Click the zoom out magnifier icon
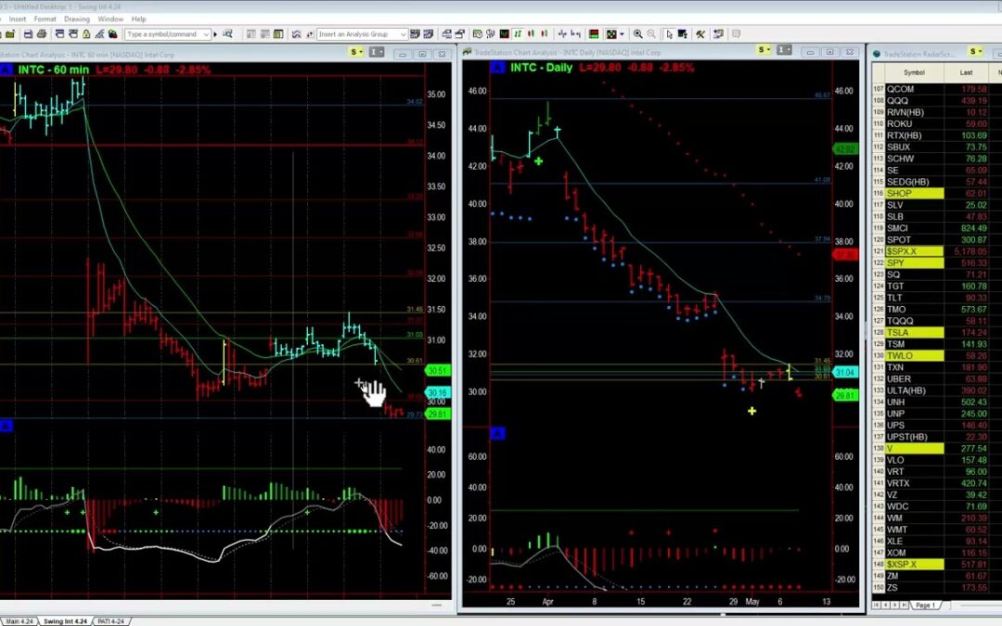Viewport: 1002px width, 626px height. [x=651, y=34]
